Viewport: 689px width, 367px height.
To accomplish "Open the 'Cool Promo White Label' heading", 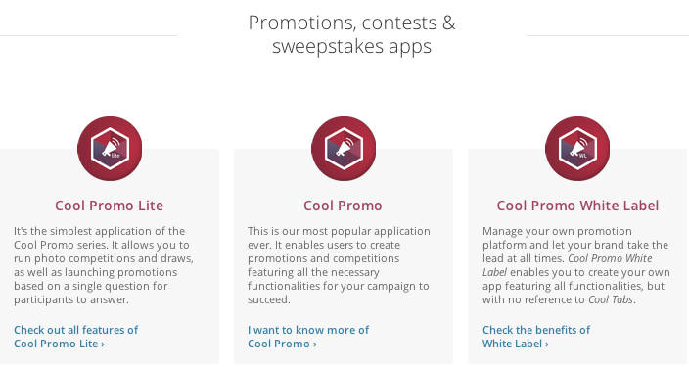I will (577, 206).
